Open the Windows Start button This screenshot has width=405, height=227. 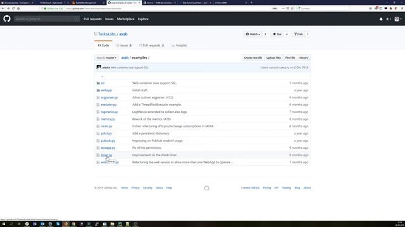point(4,224)
